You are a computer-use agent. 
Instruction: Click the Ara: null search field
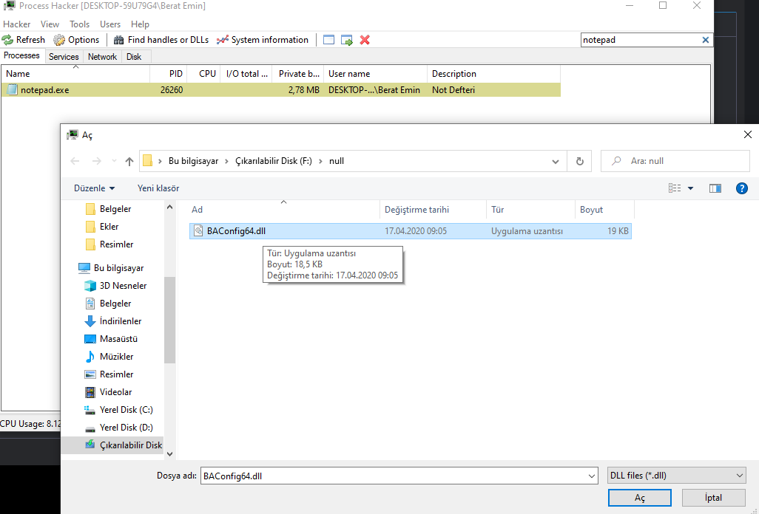click(x=675, y=161)
